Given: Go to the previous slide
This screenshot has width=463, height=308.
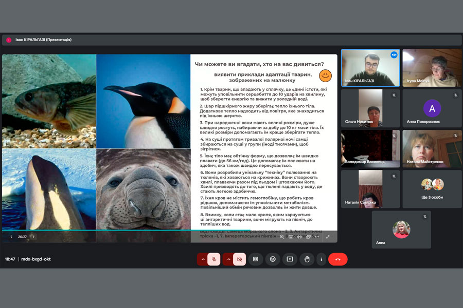Looking at the screenshot, I should 11,237.
